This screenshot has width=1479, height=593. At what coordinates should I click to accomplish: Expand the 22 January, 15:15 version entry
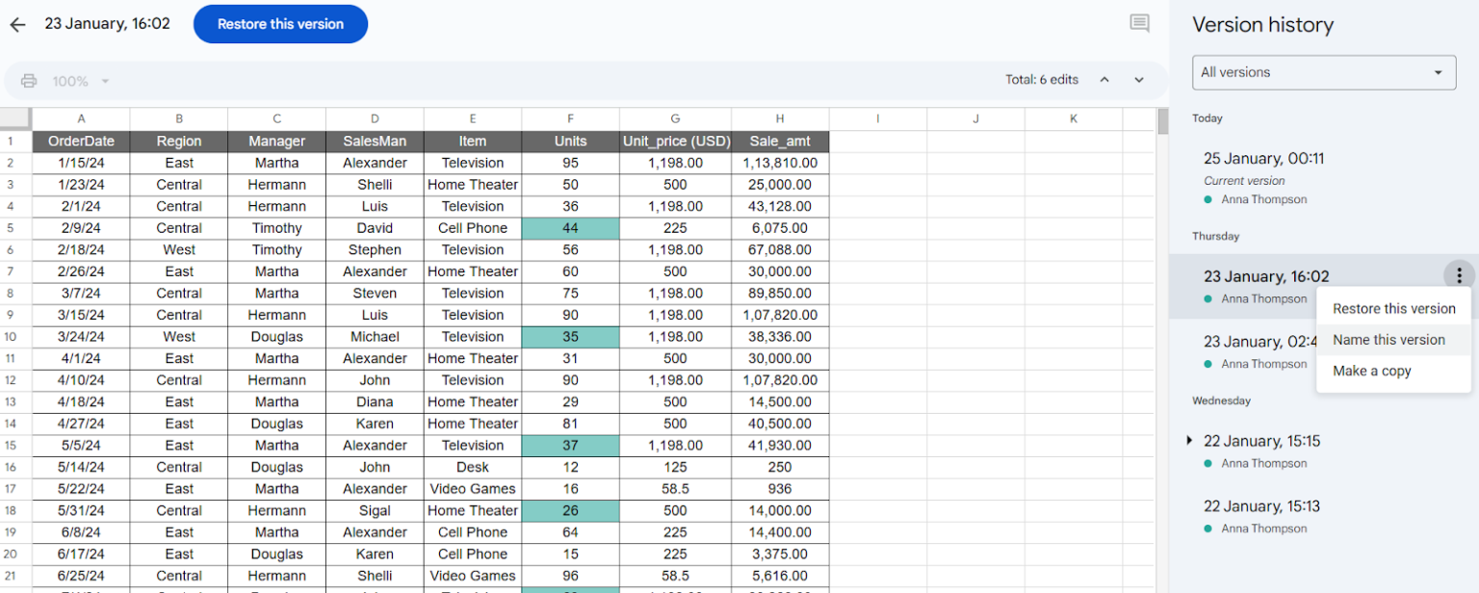pos(1189,441)
